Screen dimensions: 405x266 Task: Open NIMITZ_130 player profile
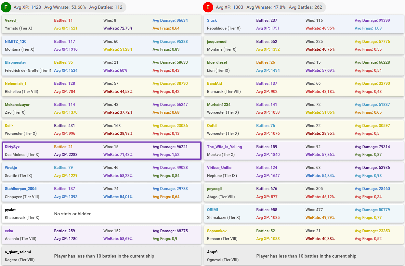tap(16, 42)
